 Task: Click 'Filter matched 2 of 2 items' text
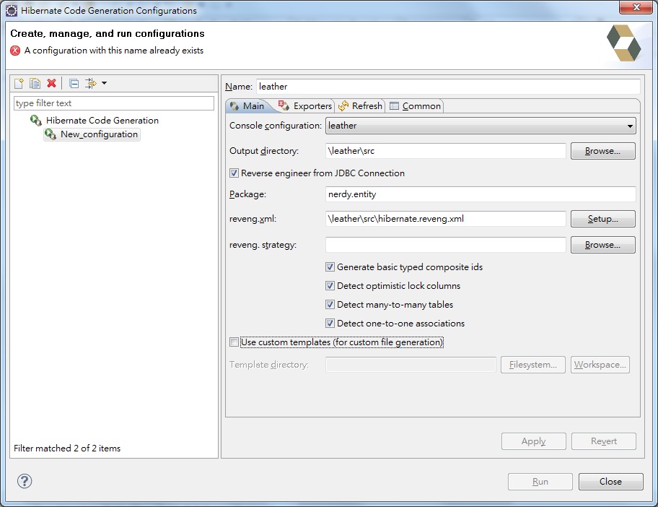click(67, 448)
